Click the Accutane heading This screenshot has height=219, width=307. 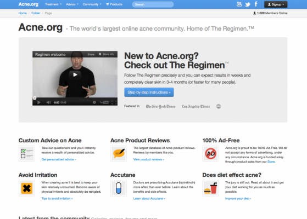[123, 175]
